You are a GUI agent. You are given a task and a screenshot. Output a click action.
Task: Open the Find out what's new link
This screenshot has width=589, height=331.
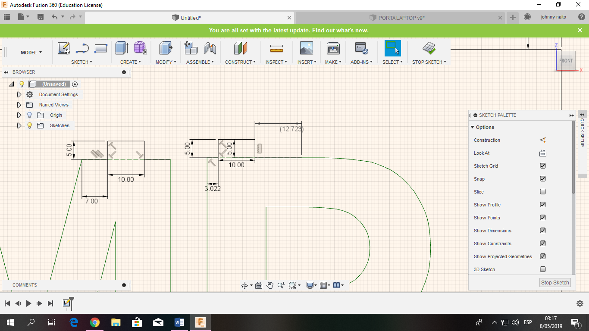340,31
